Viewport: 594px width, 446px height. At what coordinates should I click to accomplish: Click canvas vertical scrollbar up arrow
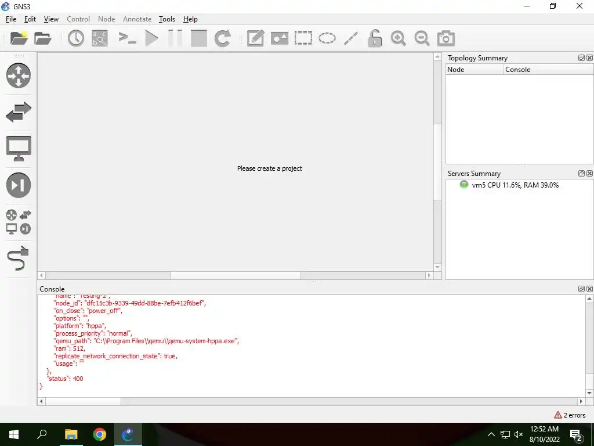click(437, 57)
